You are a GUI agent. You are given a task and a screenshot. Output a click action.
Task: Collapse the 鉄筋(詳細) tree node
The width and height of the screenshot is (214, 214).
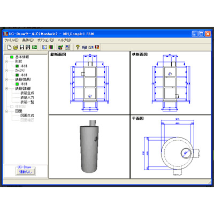tap(6, 88)
